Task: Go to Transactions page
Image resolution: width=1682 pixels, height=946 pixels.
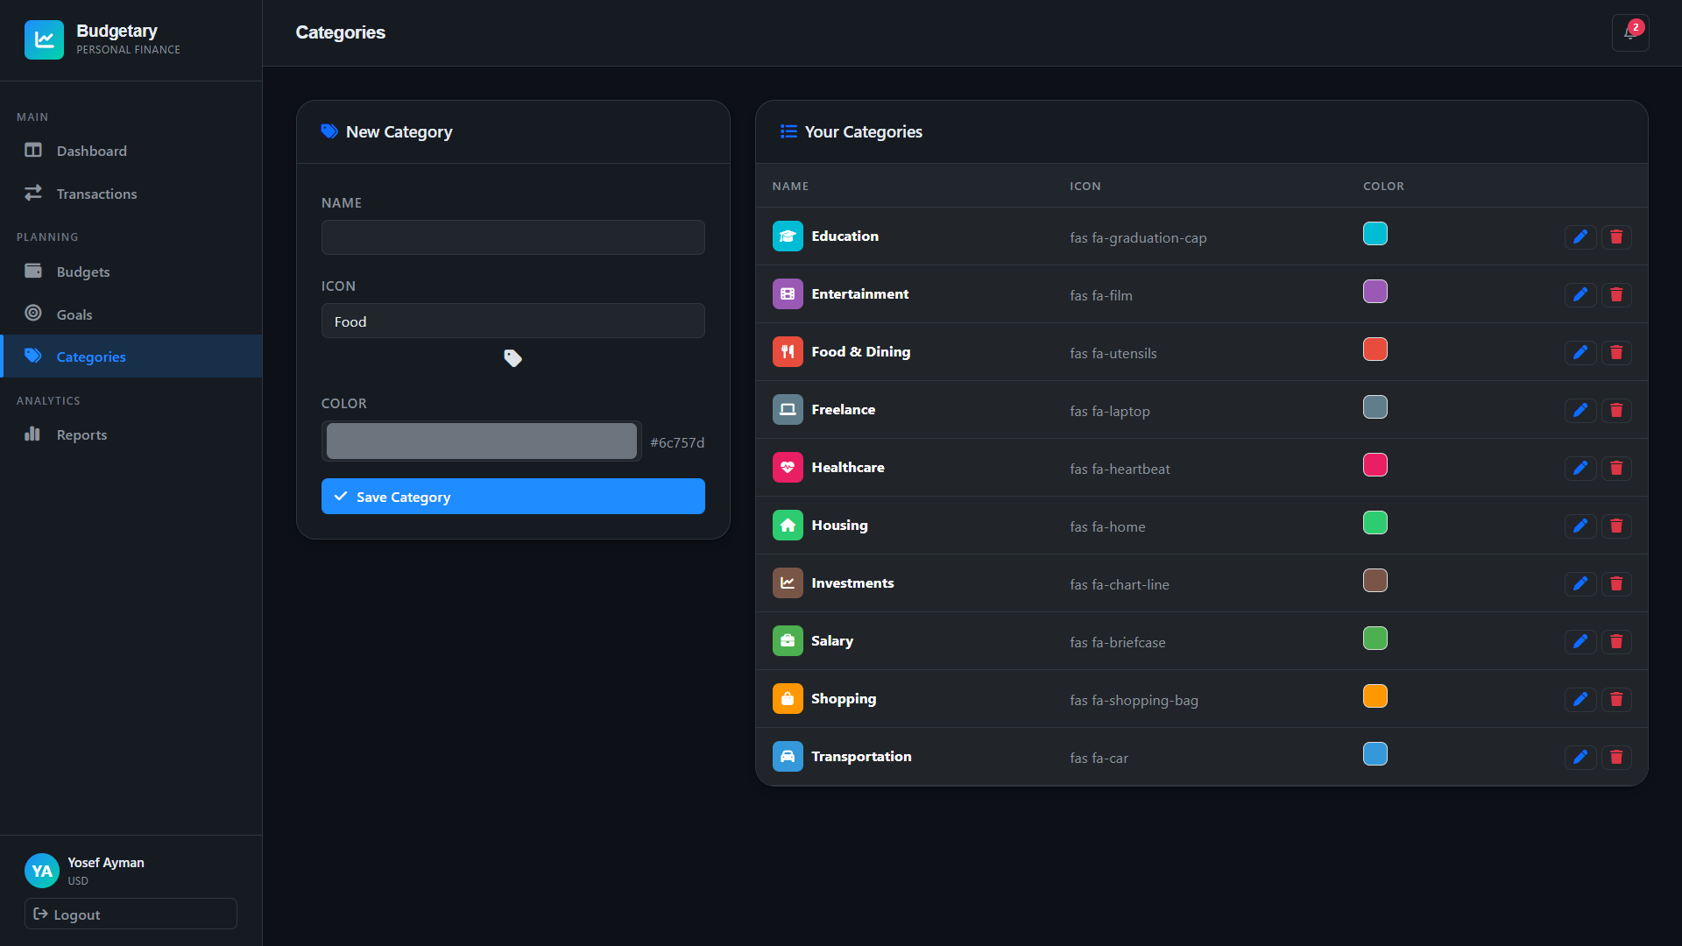Action: (x=131, y=194)
